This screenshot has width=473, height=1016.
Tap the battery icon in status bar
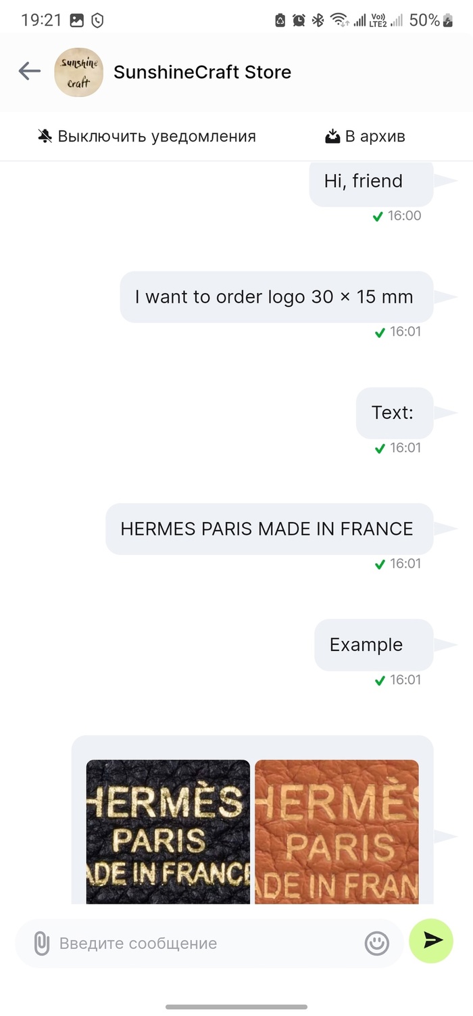[447, 20]
